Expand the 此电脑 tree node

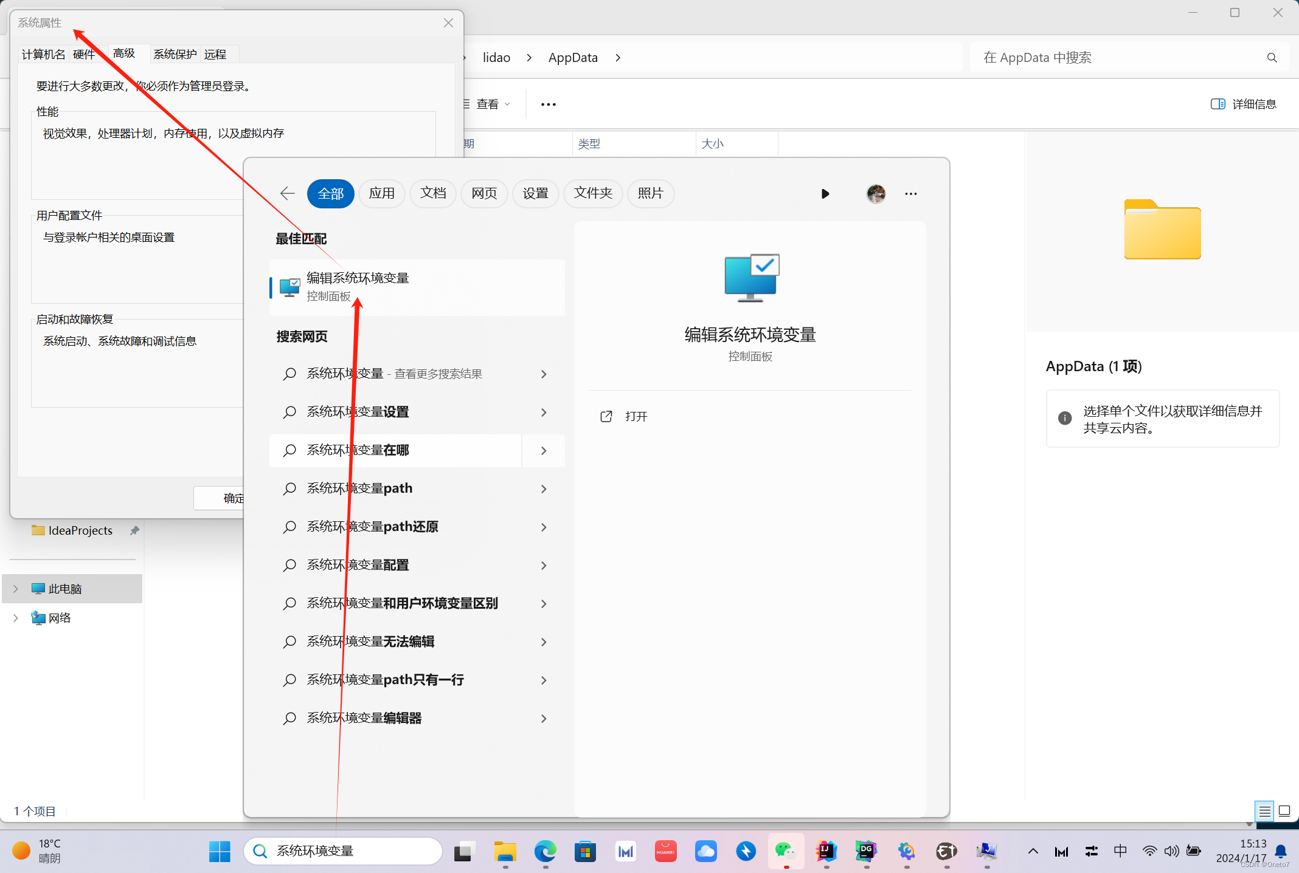[16, 589]
